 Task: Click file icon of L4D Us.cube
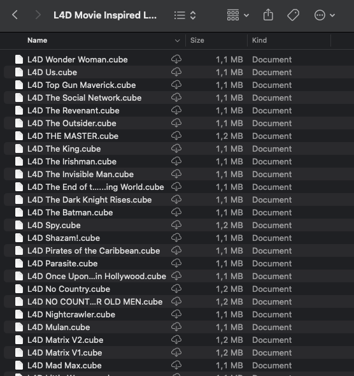(19, 72)
